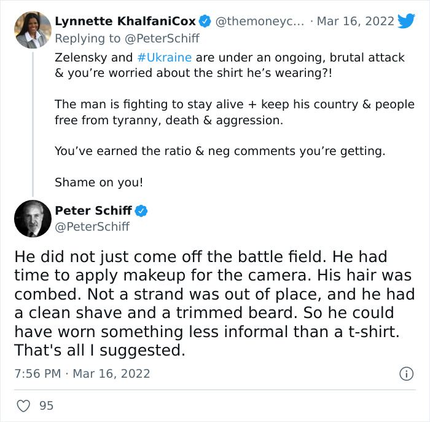Viewport: 430px width, 422px height.
Task: Click the Twitter bird logo
Action: pos(406,21)
